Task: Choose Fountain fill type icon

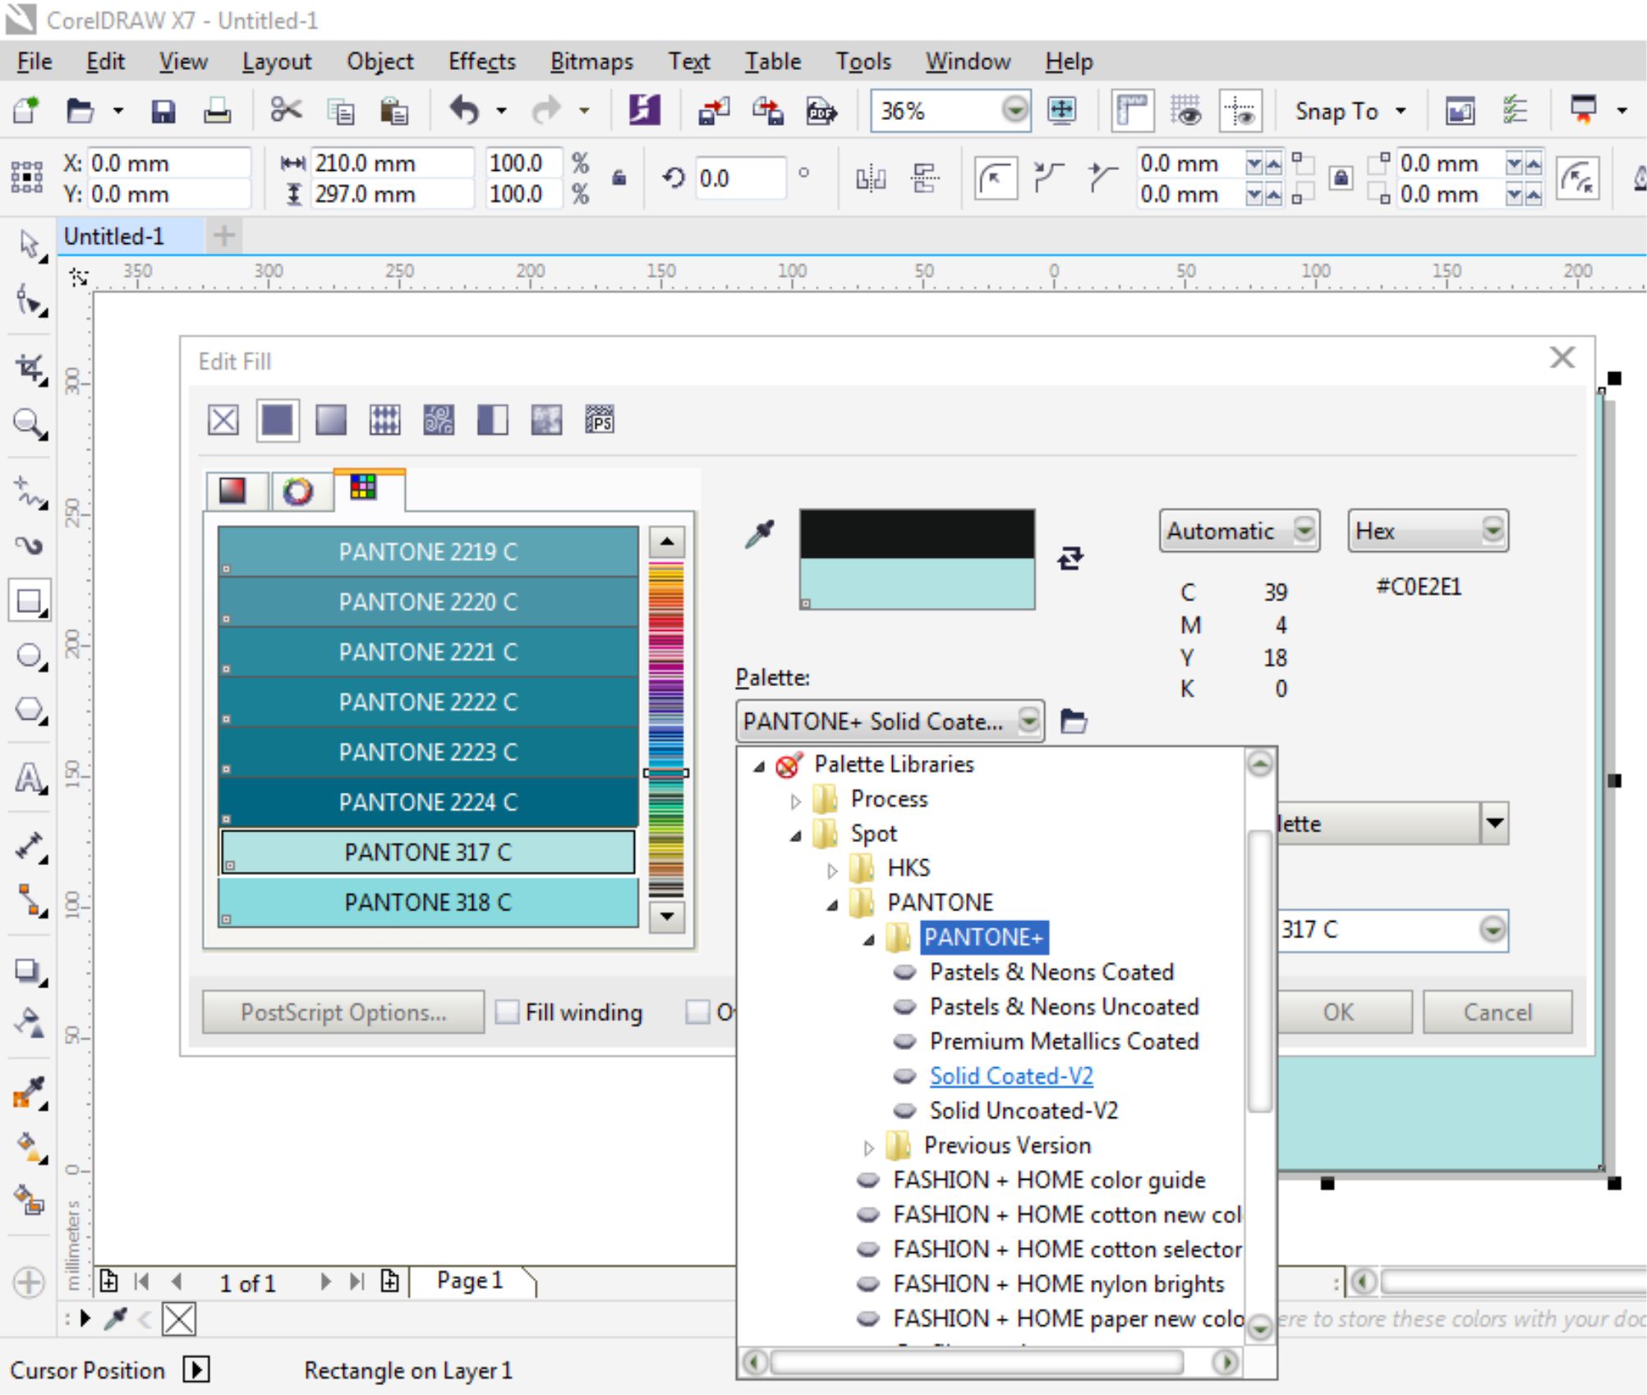Action: 330,421
